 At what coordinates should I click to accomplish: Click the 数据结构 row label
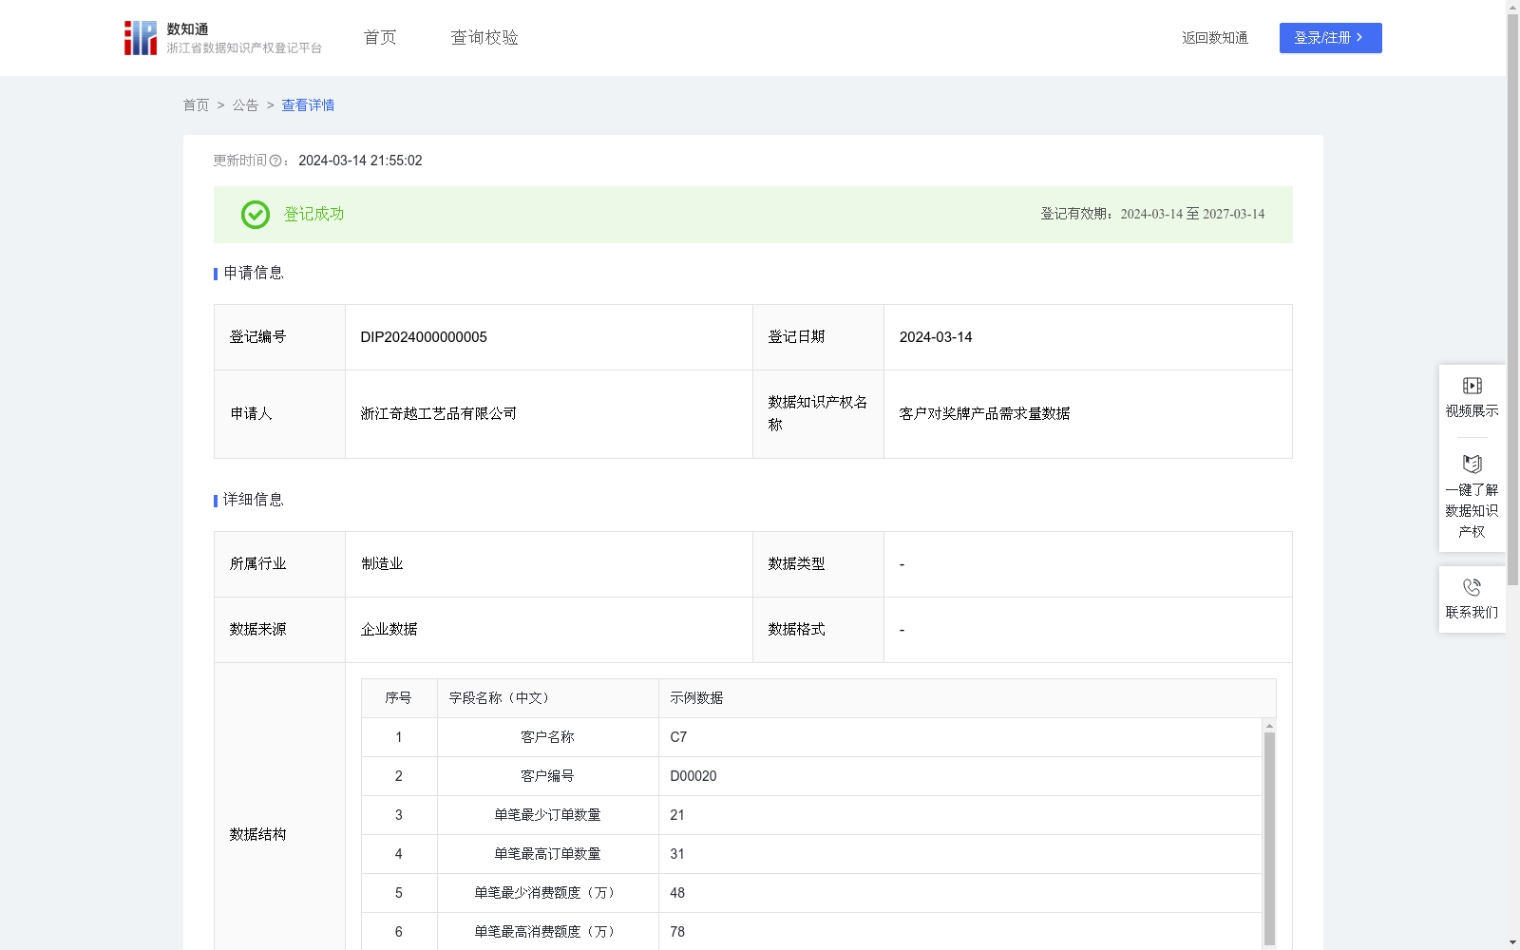(x=257, y=834)
